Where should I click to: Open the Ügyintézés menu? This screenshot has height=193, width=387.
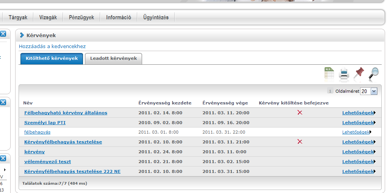pos(156,17)
